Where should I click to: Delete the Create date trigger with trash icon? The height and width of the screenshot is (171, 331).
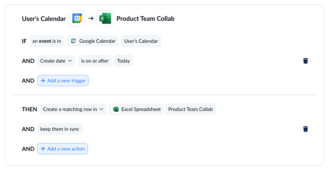tap(306, 61)
